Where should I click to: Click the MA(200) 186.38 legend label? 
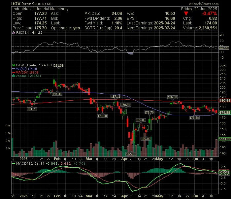[27, 73]
